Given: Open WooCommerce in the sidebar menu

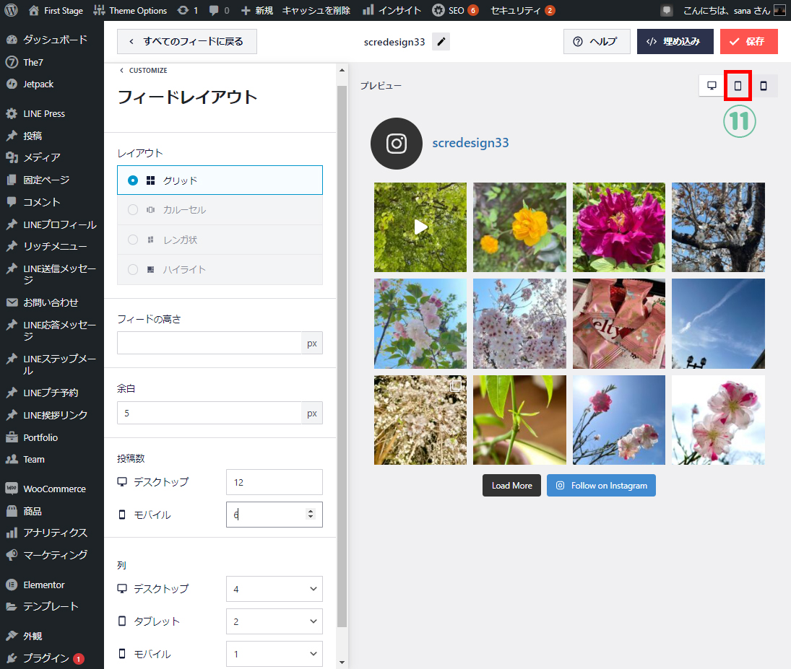Looking at the screenshot, I should [x=53, y=489].
